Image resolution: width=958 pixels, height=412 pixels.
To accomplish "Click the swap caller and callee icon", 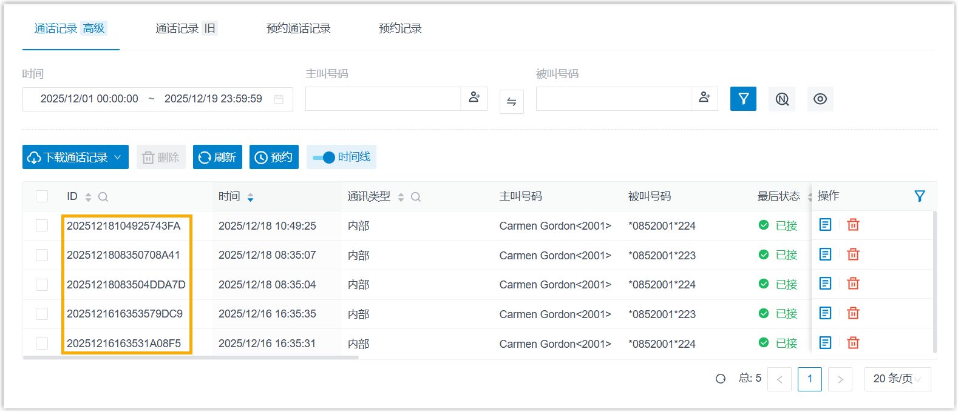I will pyautogui.click(x=511, y=102).
